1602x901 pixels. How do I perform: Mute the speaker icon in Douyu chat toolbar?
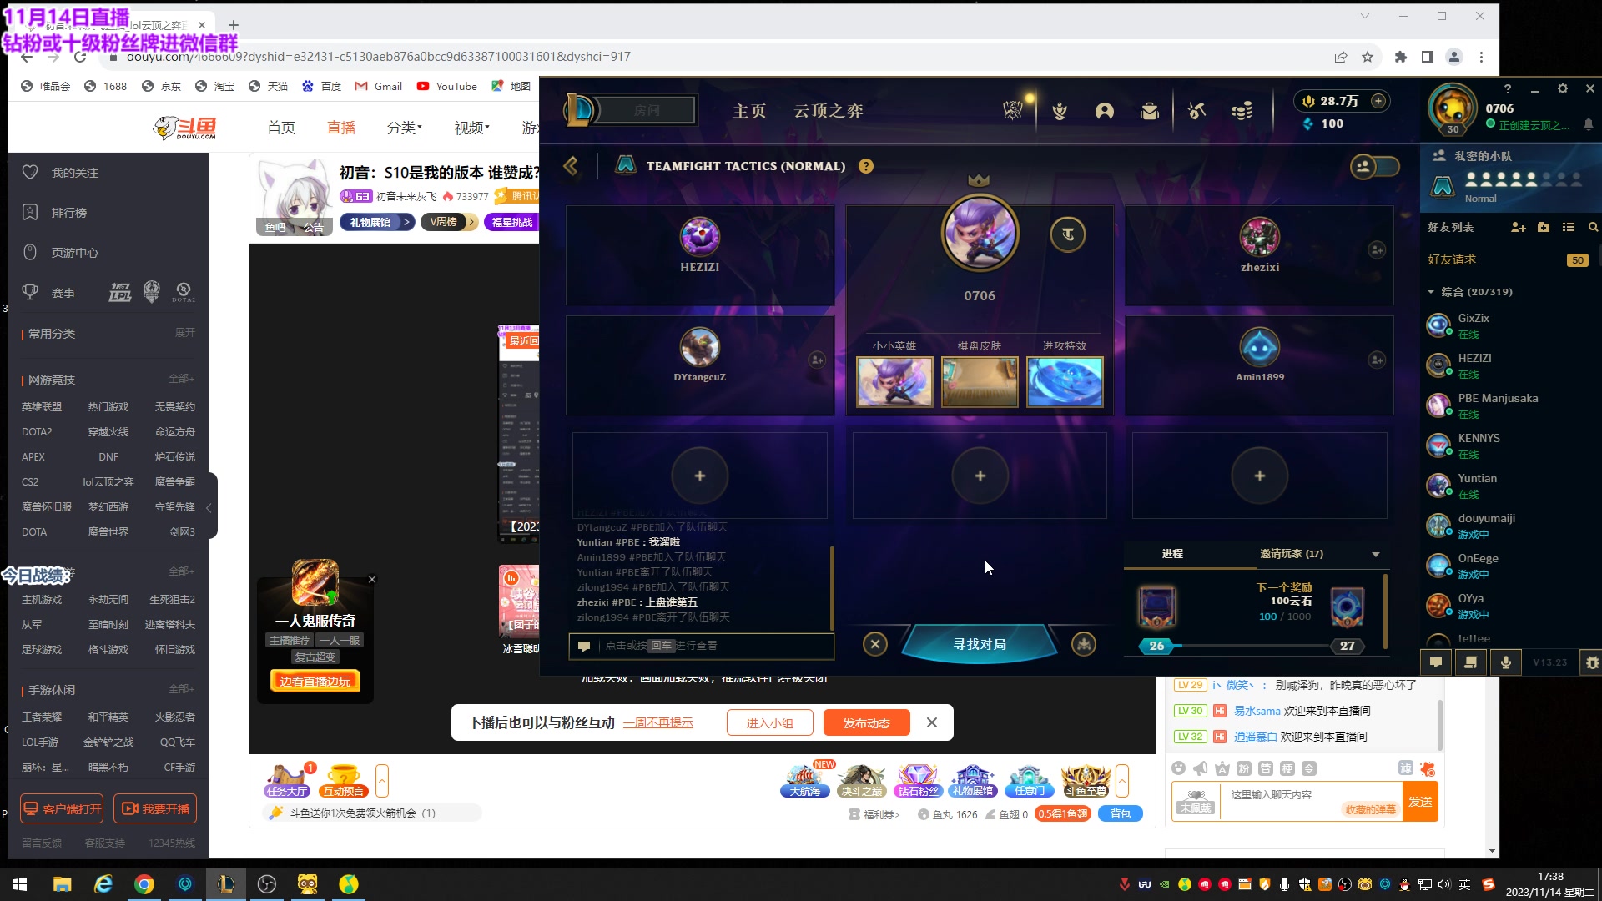1200,768
